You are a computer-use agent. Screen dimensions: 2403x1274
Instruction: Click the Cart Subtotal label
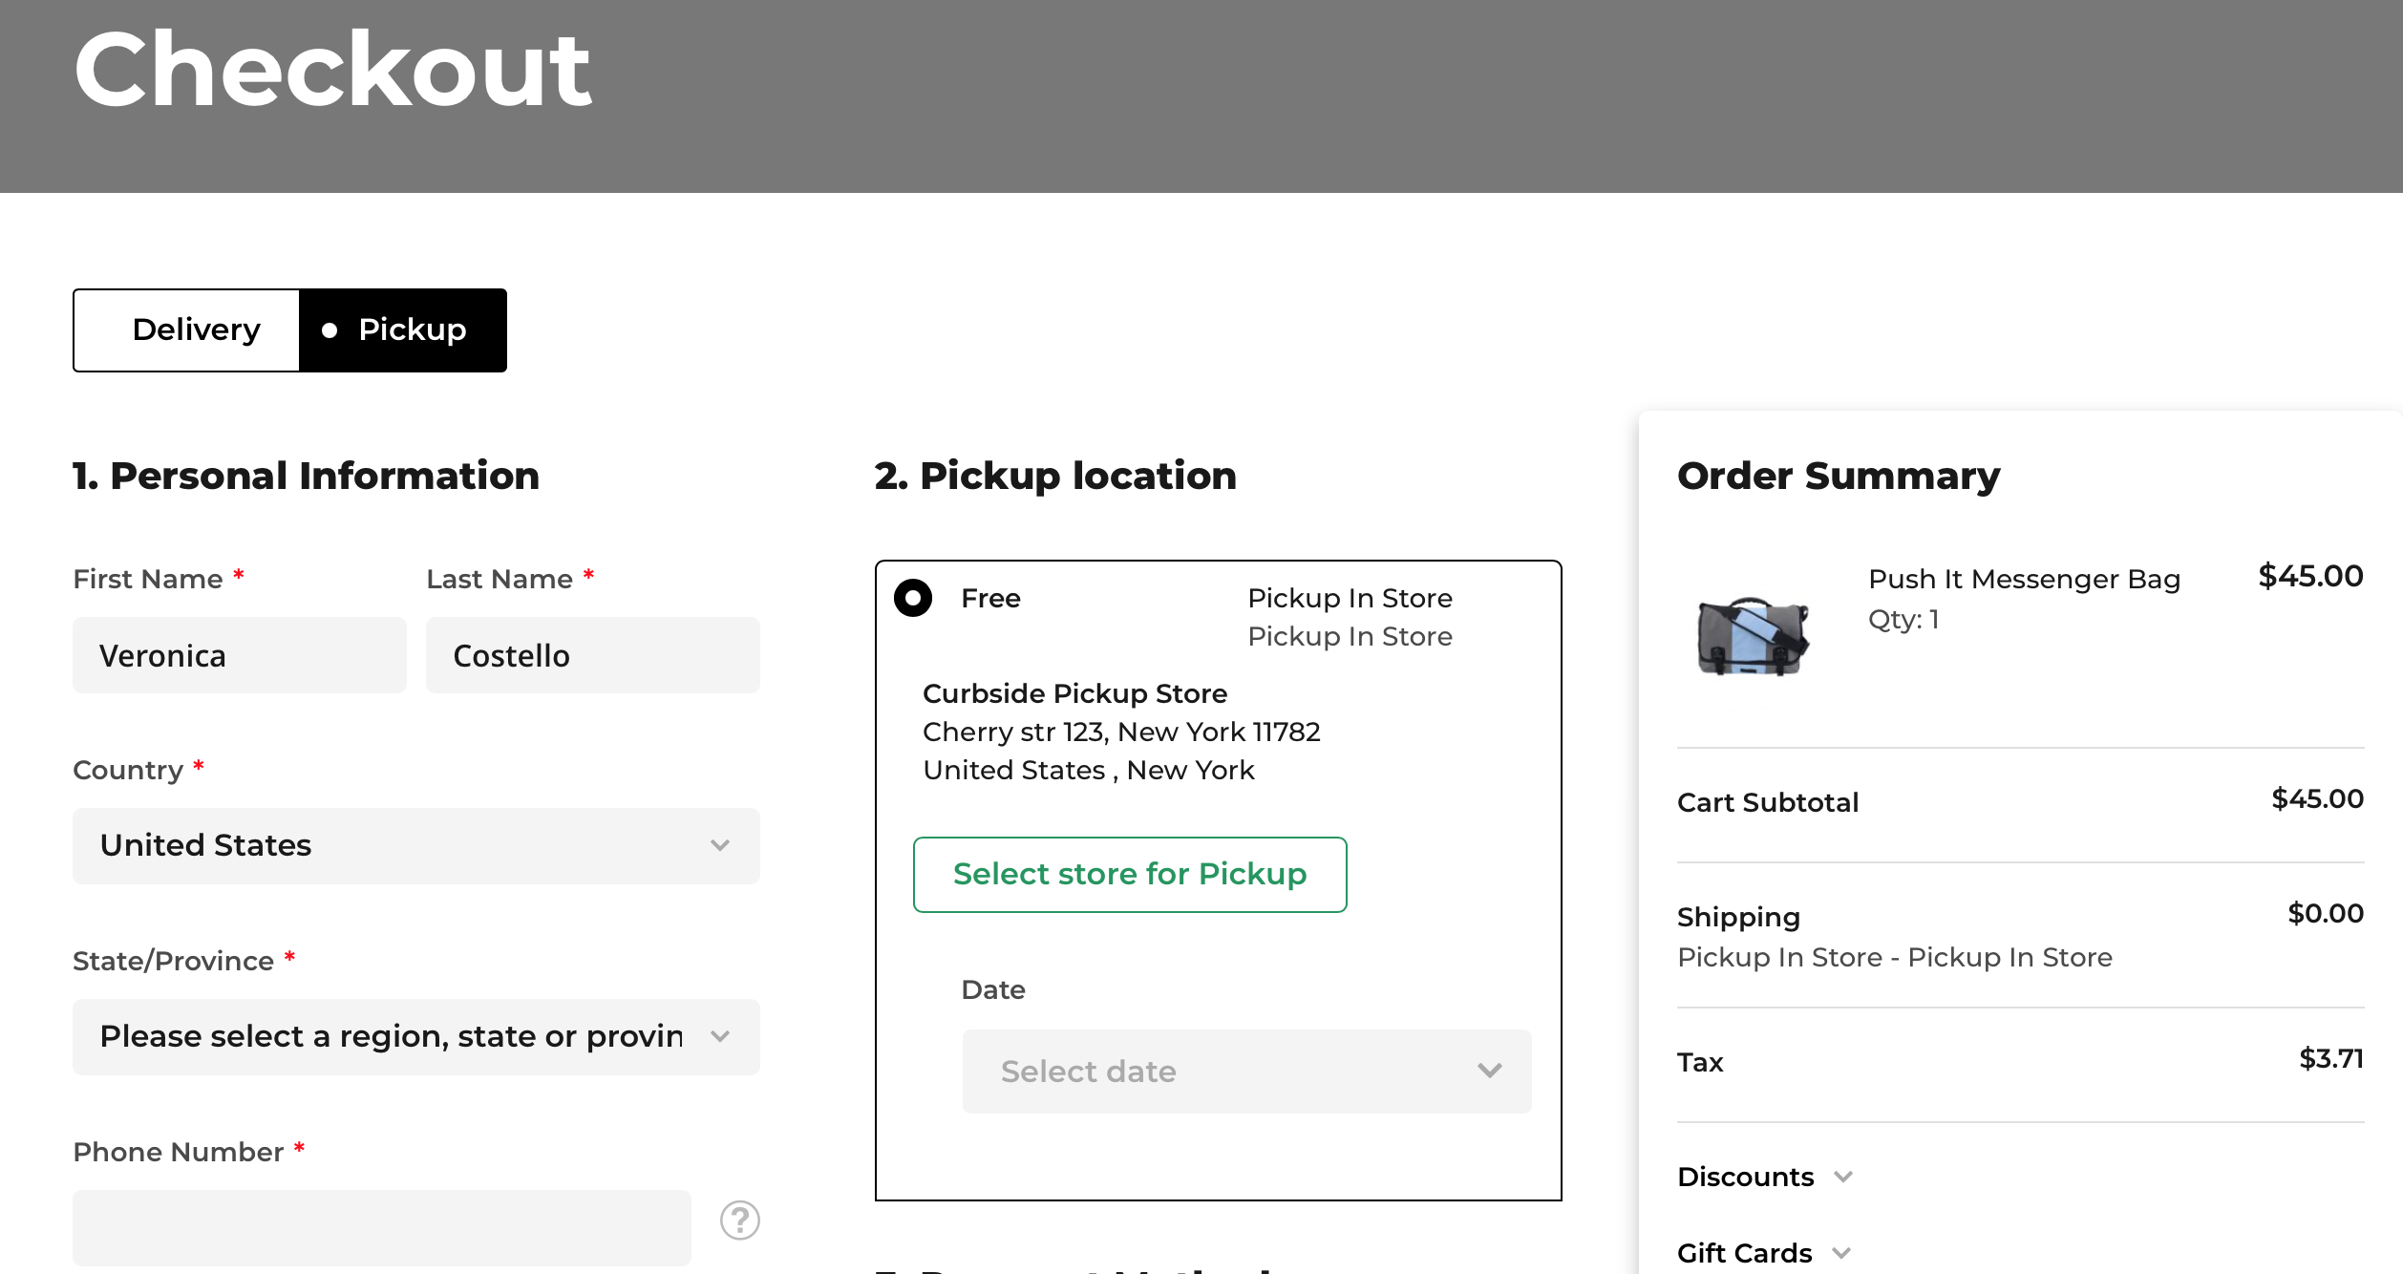1768,802
